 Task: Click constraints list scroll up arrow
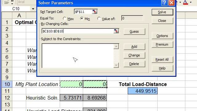click(116, 47)
